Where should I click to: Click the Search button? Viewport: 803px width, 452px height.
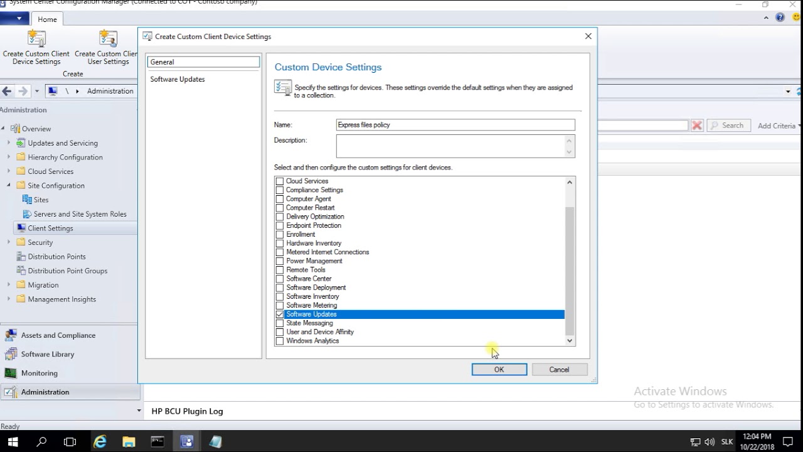click(729, 126)
